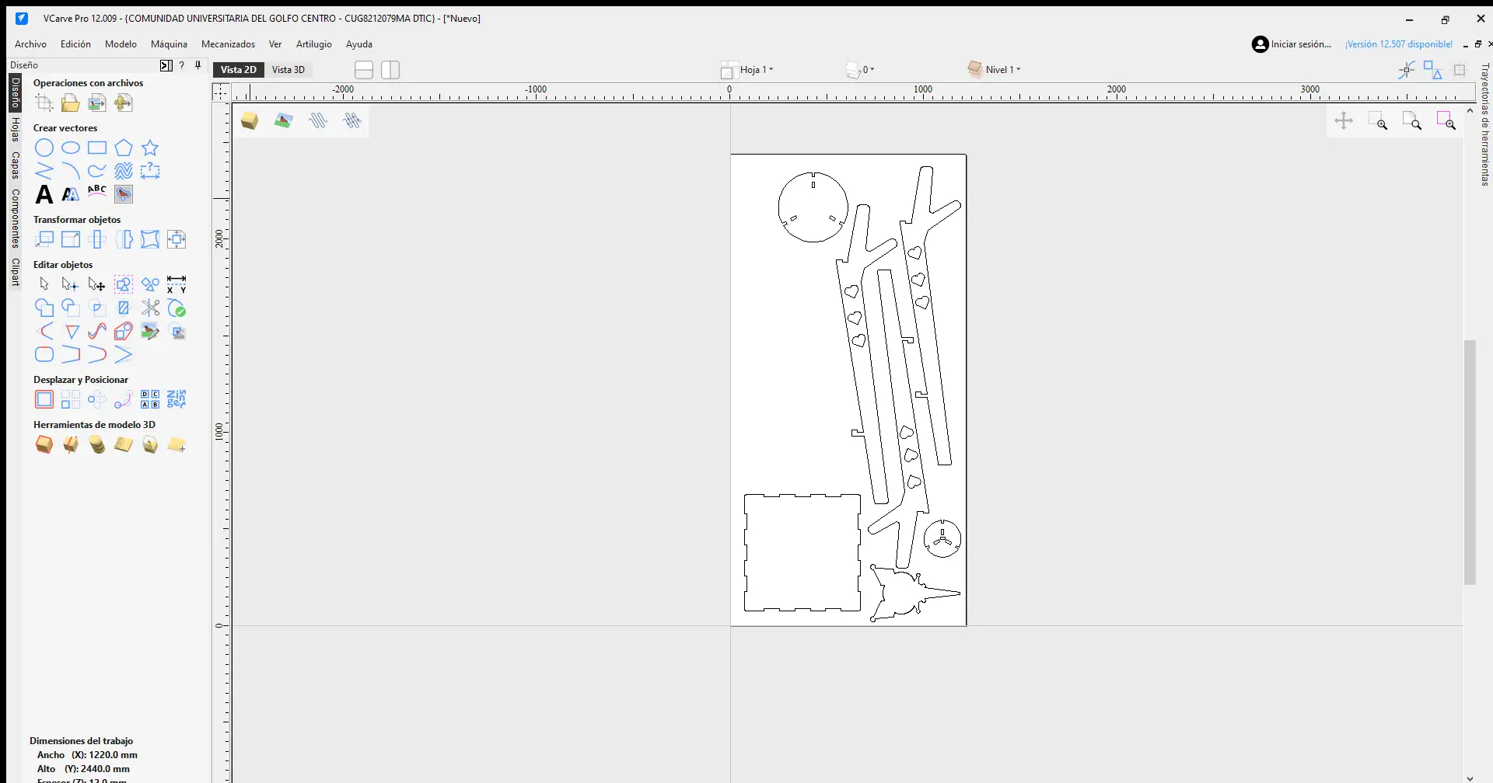Toggle the horizontal split view layout
The width and height of the screenshot is (1493, 783).
364,70
